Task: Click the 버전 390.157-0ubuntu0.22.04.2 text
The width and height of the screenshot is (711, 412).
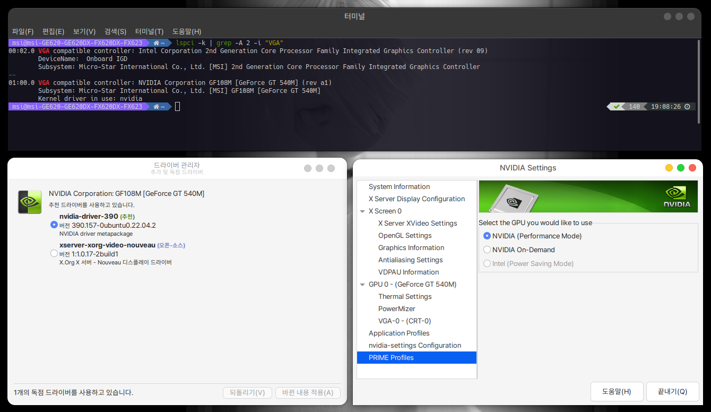Action: 108,226
